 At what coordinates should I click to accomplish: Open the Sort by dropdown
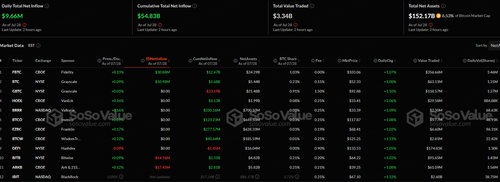click(x=494, y=45)
